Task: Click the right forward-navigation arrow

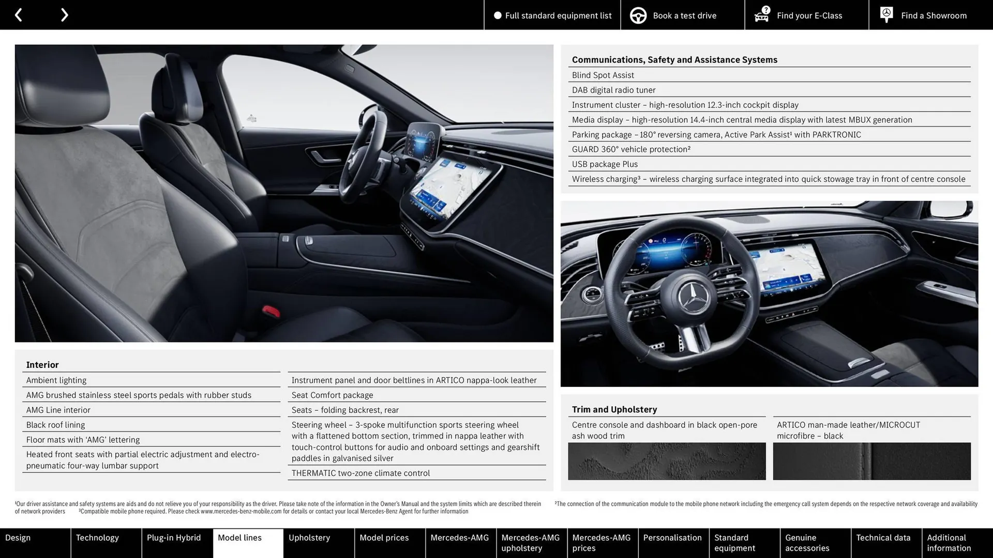Action: [64, 14]
